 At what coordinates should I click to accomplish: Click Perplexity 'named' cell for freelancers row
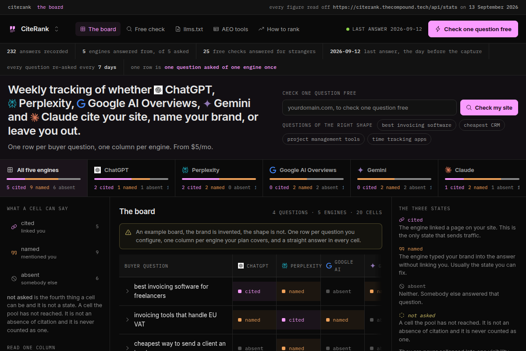[298, 291]
